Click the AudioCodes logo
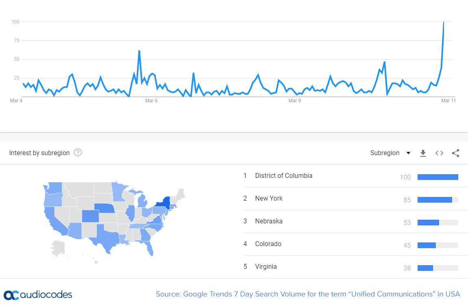Viewport: 468px width, 307px height. [38, 295]
